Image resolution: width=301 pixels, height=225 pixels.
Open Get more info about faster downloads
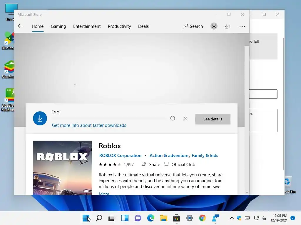(x=89, y=125)
